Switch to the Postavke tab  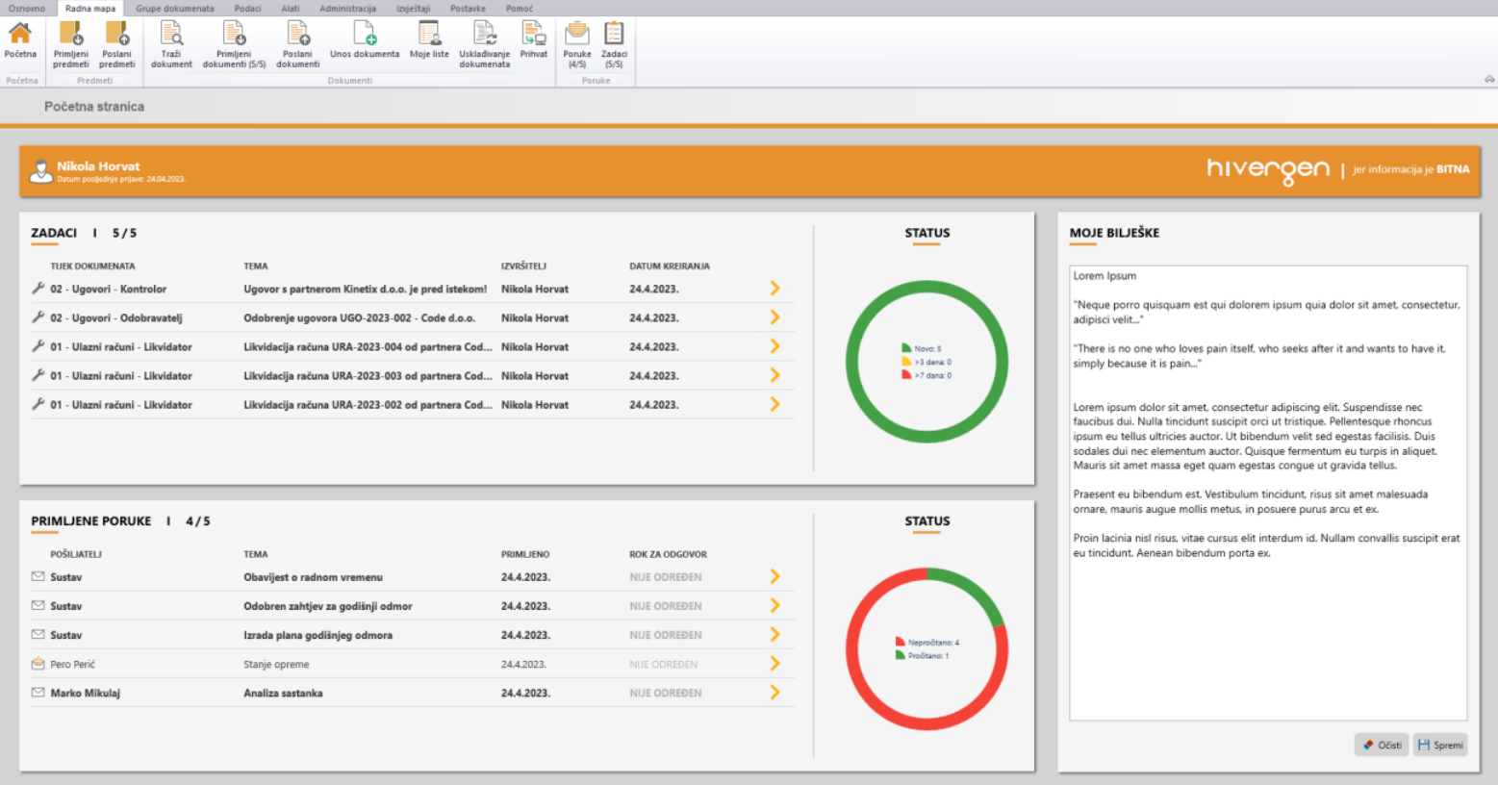click(x=468, y=9)
